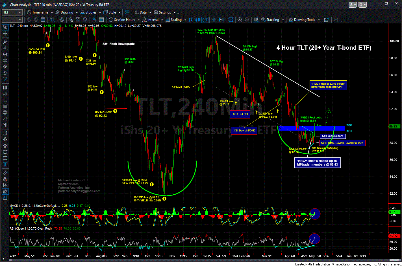This screenshot has width=402, height=266.
Task: Click the 'TLT - 240 min NASDAQ' status line
Action: click(26, 26)
